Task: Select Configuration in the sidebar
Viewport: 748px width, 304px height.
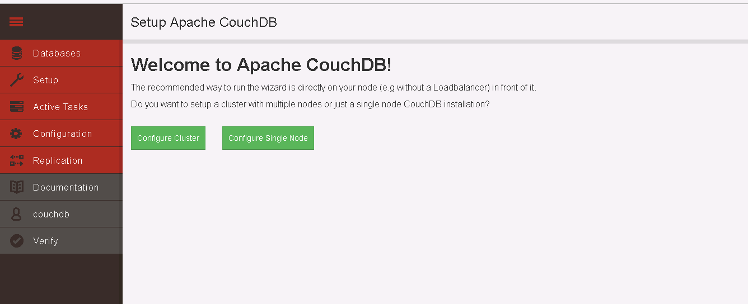Action: (x=62, y=134)
